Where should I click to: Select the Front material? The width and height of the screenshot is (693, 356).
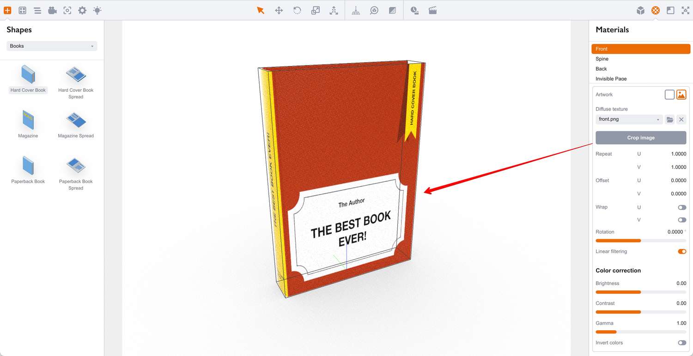tap(641, 49)
